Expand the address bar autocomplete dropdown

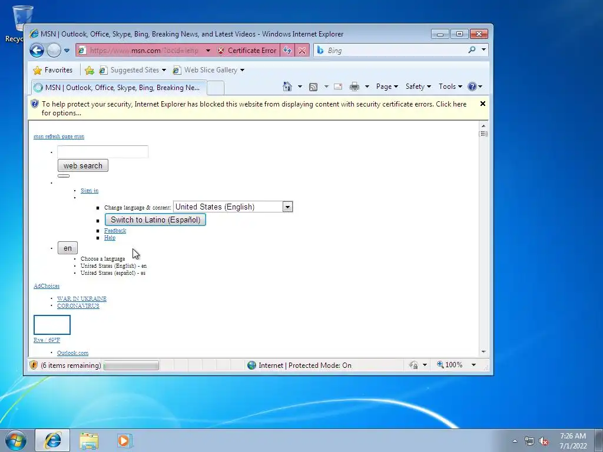pos(208,51)
